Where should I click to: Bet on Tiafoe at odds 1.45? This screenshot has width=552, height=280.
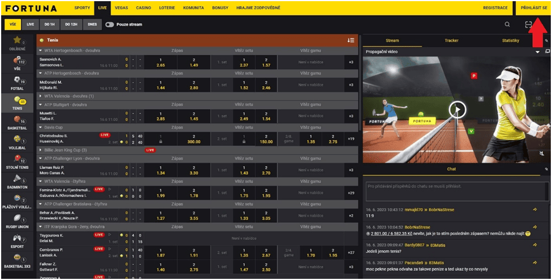[x=194, y=116]
